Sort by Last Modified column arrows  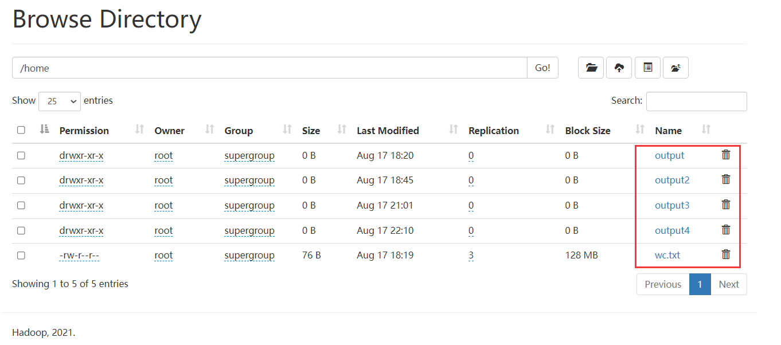pos(454,130)
